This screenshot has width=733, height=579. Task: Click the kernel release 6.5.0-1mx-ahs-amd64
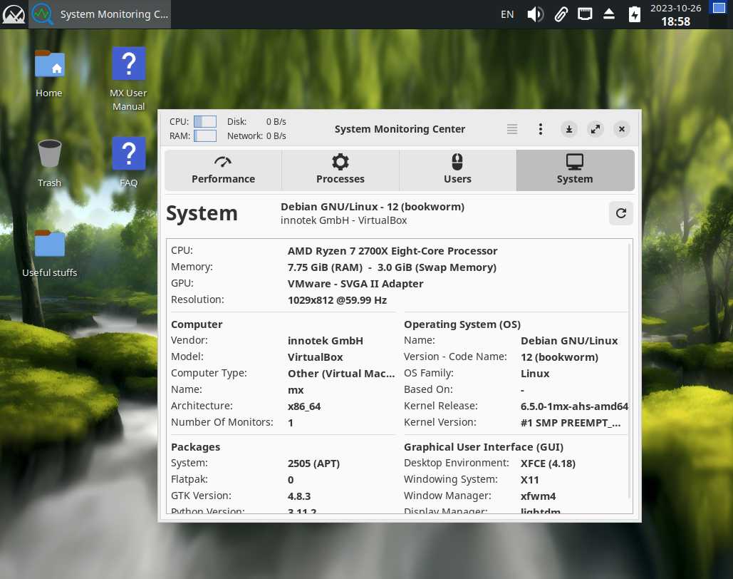[x=574, y=406]
